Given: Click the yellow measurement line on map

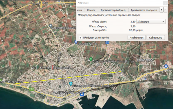Looking at the screenshot, I should tap(68, 78).
